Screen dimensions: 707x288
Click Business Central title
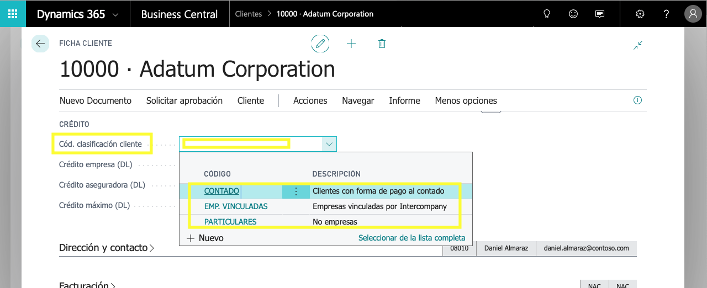(180, 14)
